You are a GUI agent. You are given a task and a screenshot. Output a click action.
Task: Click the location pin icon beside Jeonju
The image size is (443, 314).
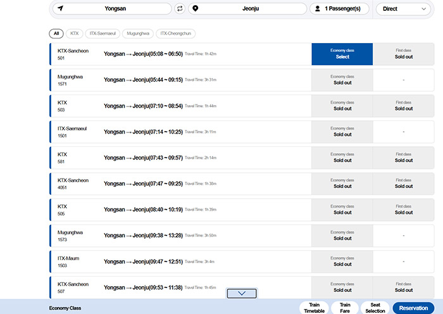tap(195, 8)
